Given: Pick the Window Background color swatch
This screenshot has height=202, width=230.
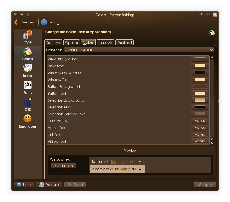Looking at the screenshot, I should [200, 73].
